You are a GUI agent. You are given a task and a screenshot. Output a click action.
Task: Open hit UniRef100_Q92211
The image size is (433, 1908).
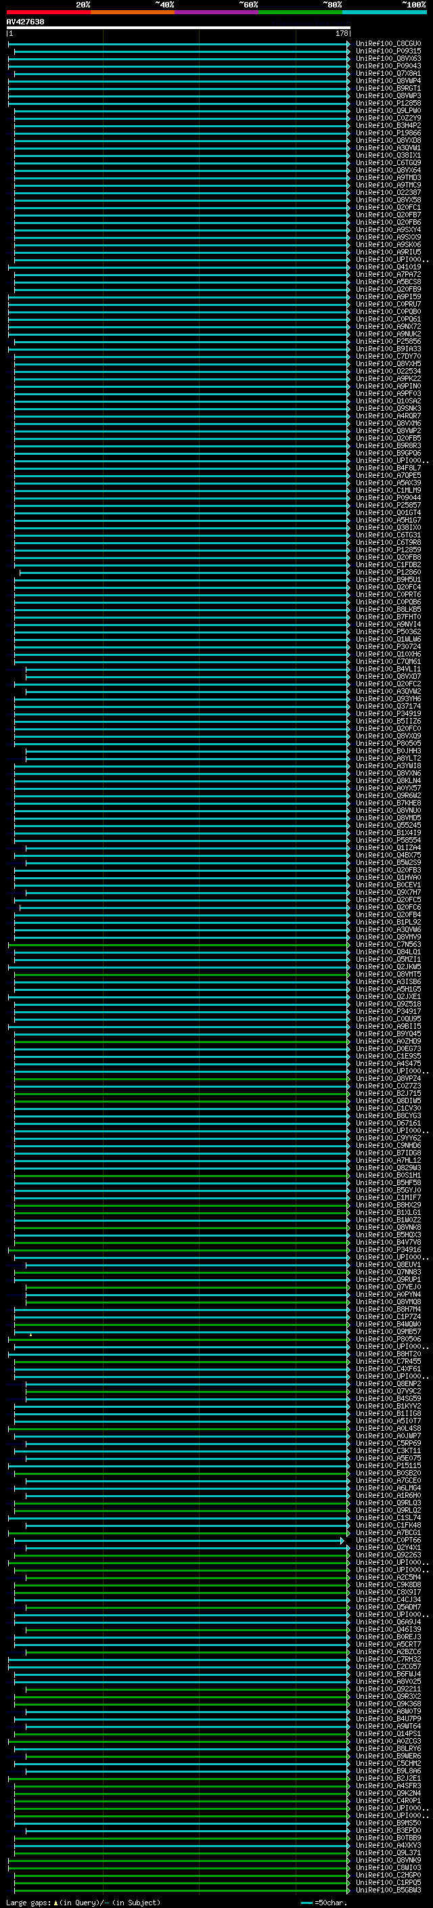[x=388, y=1689]
